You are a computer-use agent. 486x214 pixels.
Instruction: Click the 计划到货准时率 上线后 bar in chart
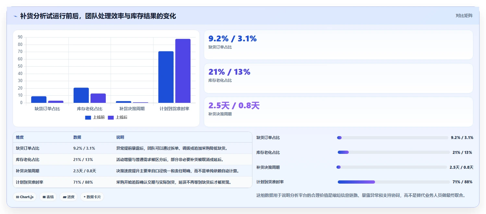[183, 71]
